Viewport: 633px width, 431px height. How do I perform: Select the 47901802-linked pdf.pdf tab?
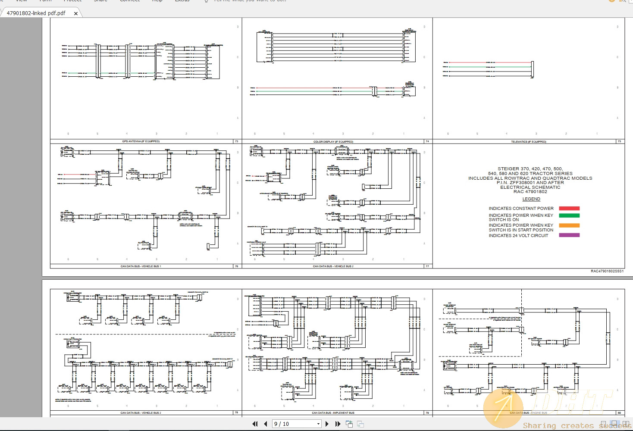(x=36, y=13)
